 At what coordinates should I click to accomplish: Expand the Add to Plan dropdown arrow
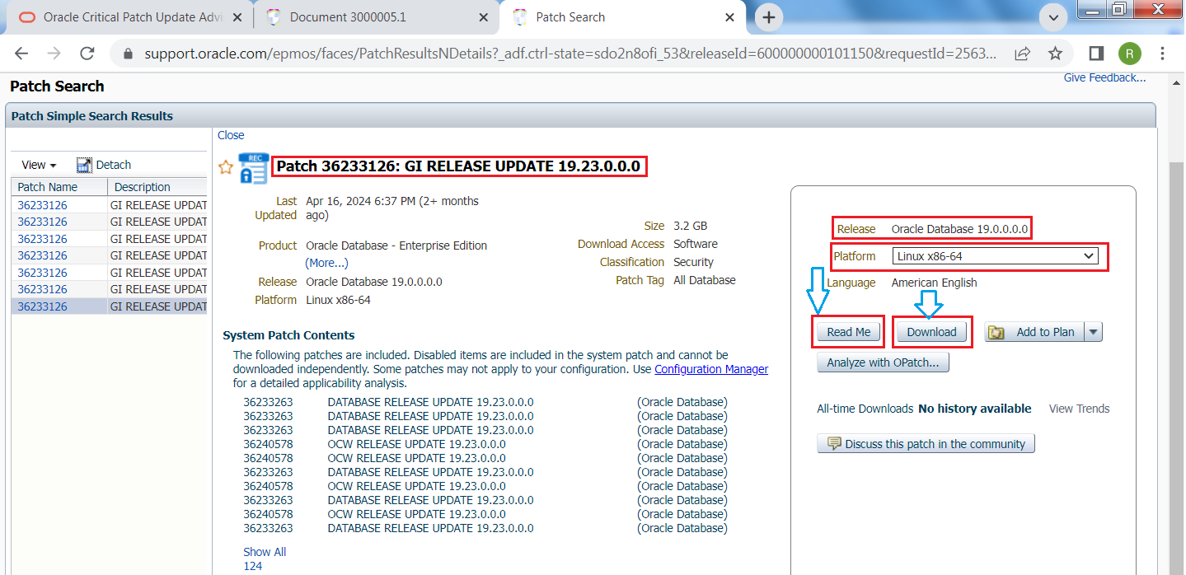click(x=1094, y=332)
